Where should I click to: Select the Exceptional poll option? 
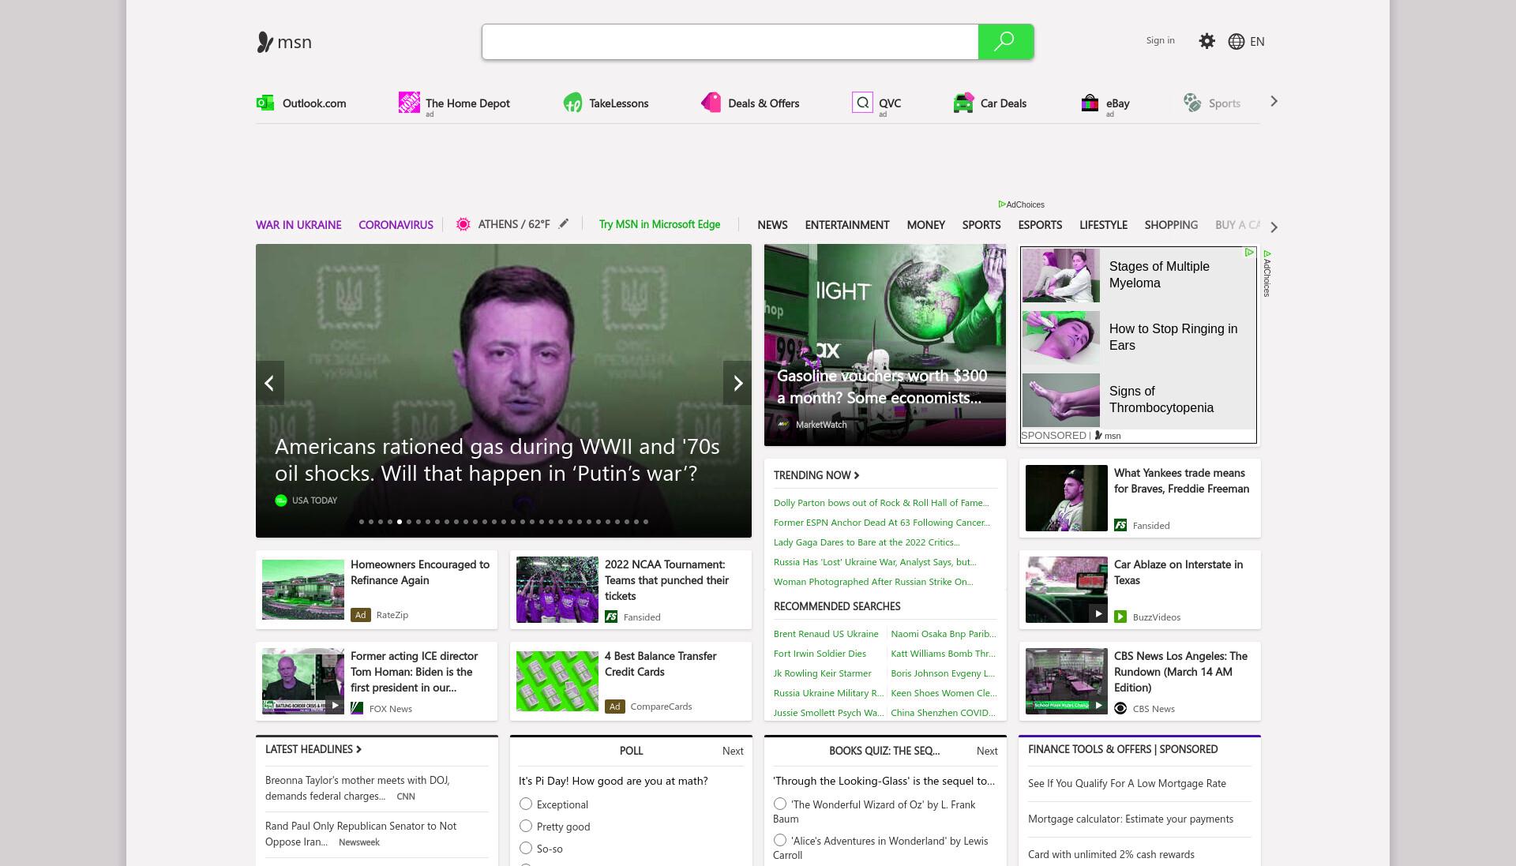526,804
